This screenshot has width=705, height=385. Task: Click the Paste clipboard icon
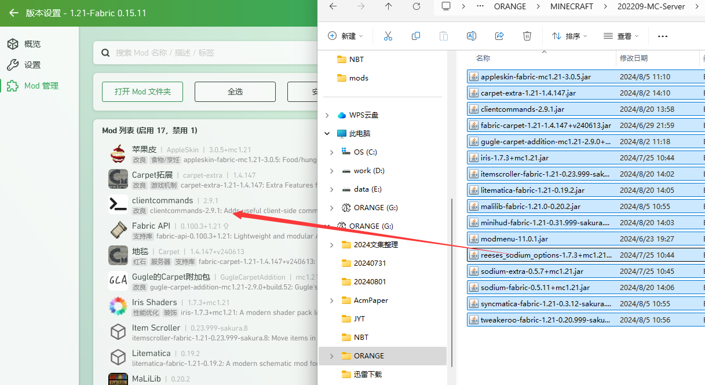(x=444, y=36)
